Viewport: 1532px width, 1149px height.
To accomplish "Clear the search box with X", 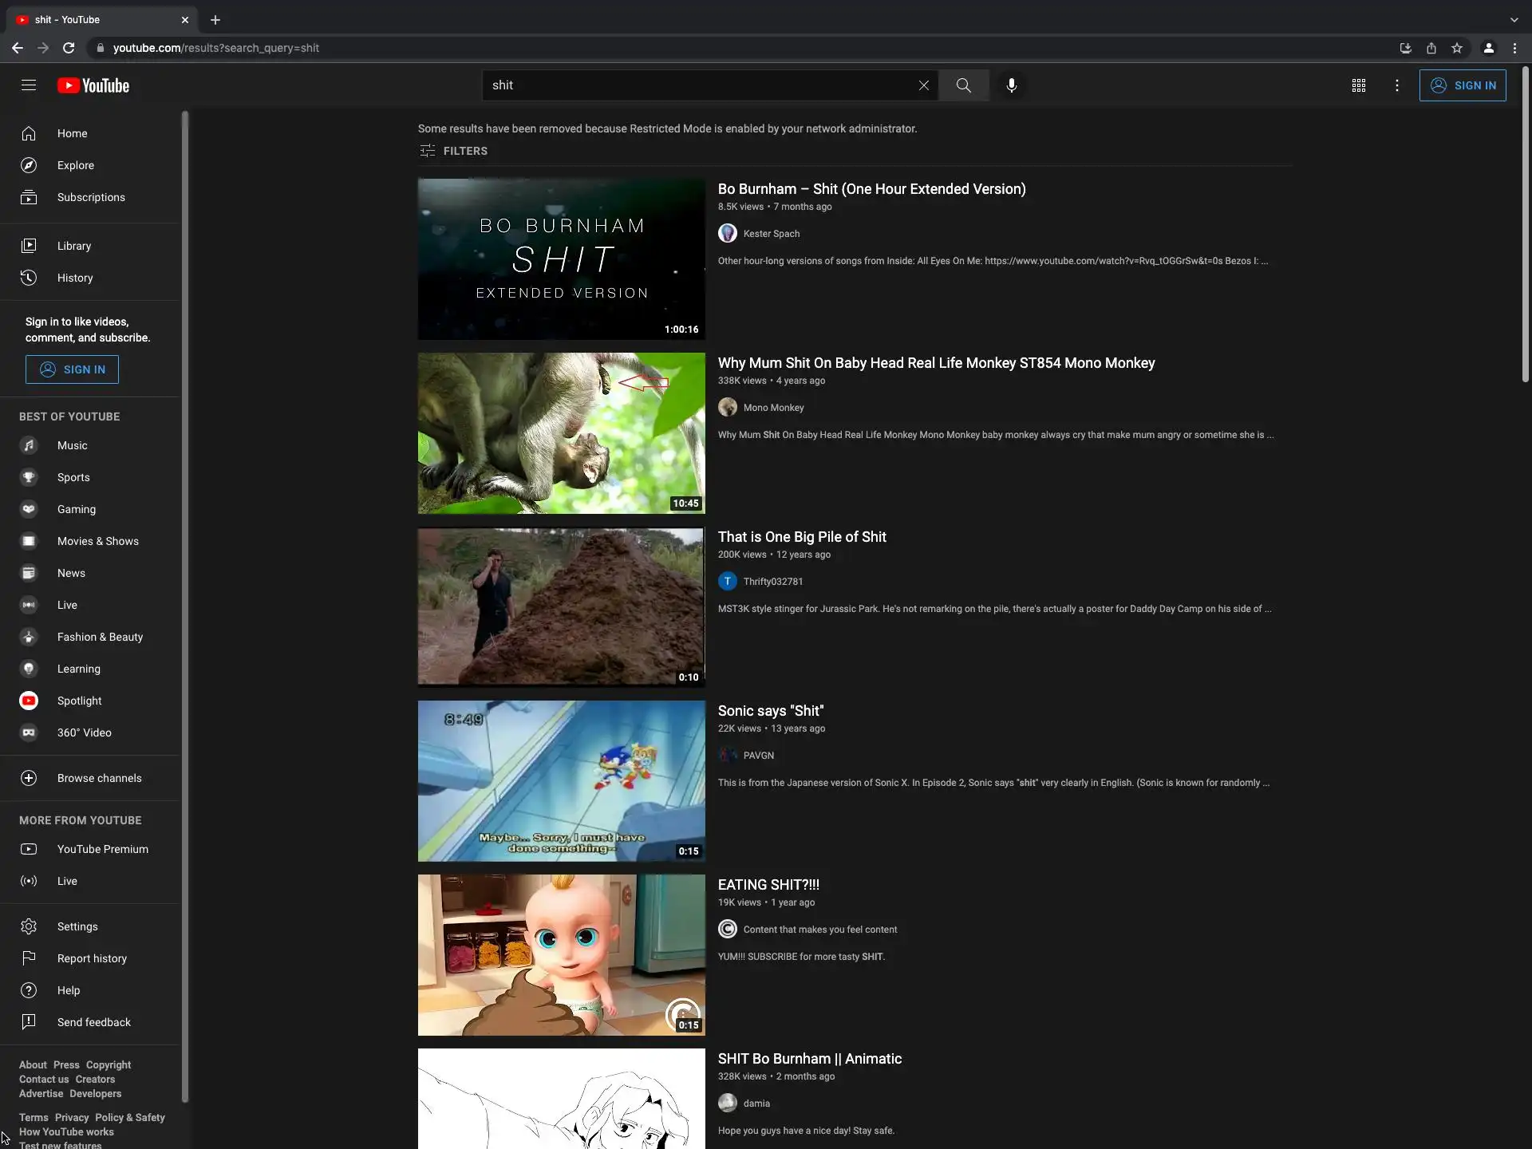I will point(923,85).
